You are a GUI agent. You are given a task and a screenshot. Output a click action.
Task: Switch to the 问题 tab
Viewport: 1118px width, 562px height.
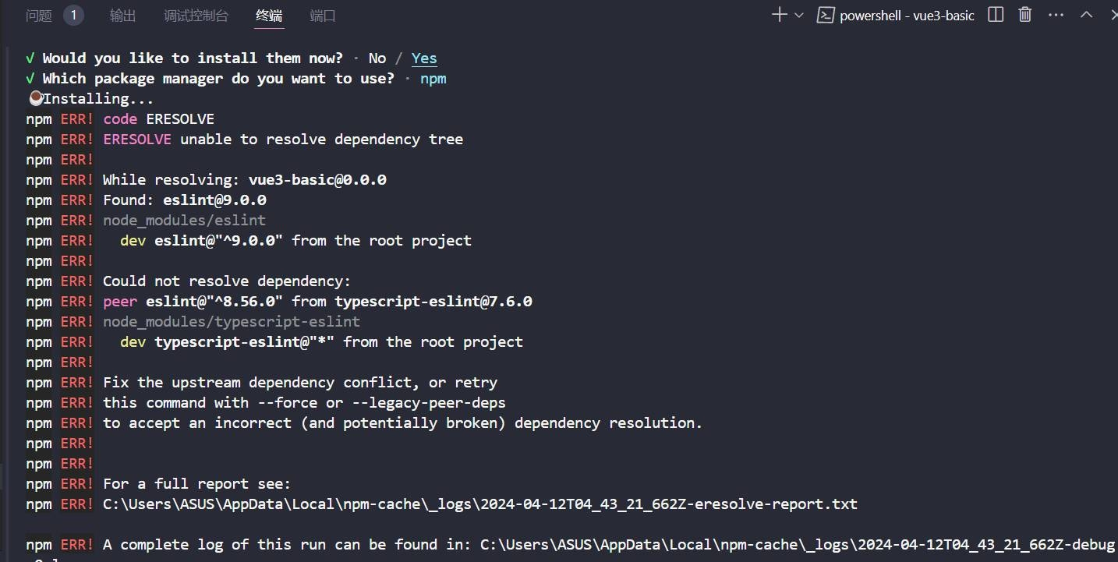click(39, 16)
